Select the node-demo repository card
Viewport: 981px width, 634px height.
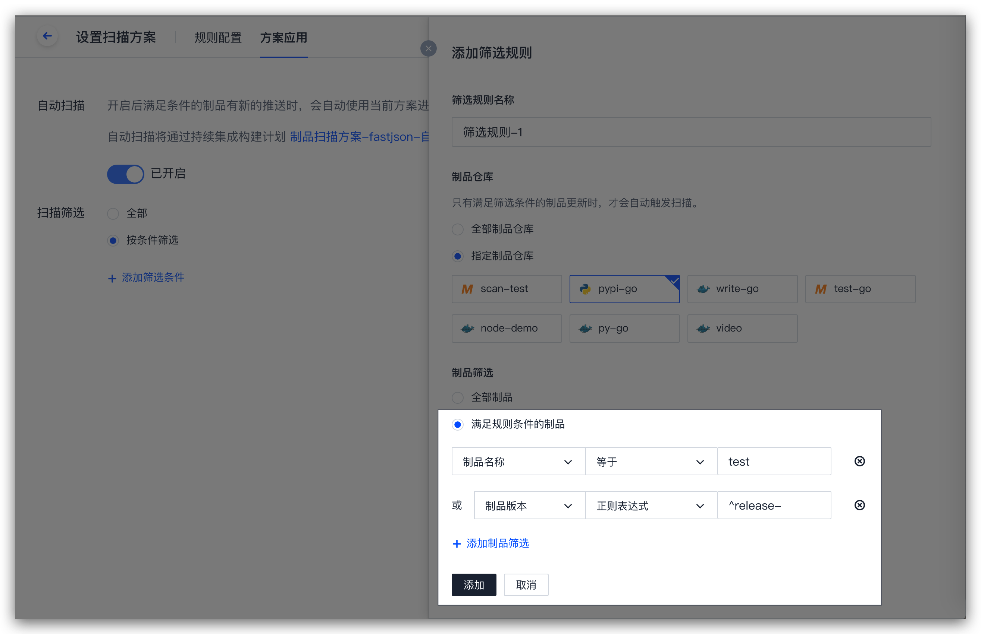click(x=507, y=329)
